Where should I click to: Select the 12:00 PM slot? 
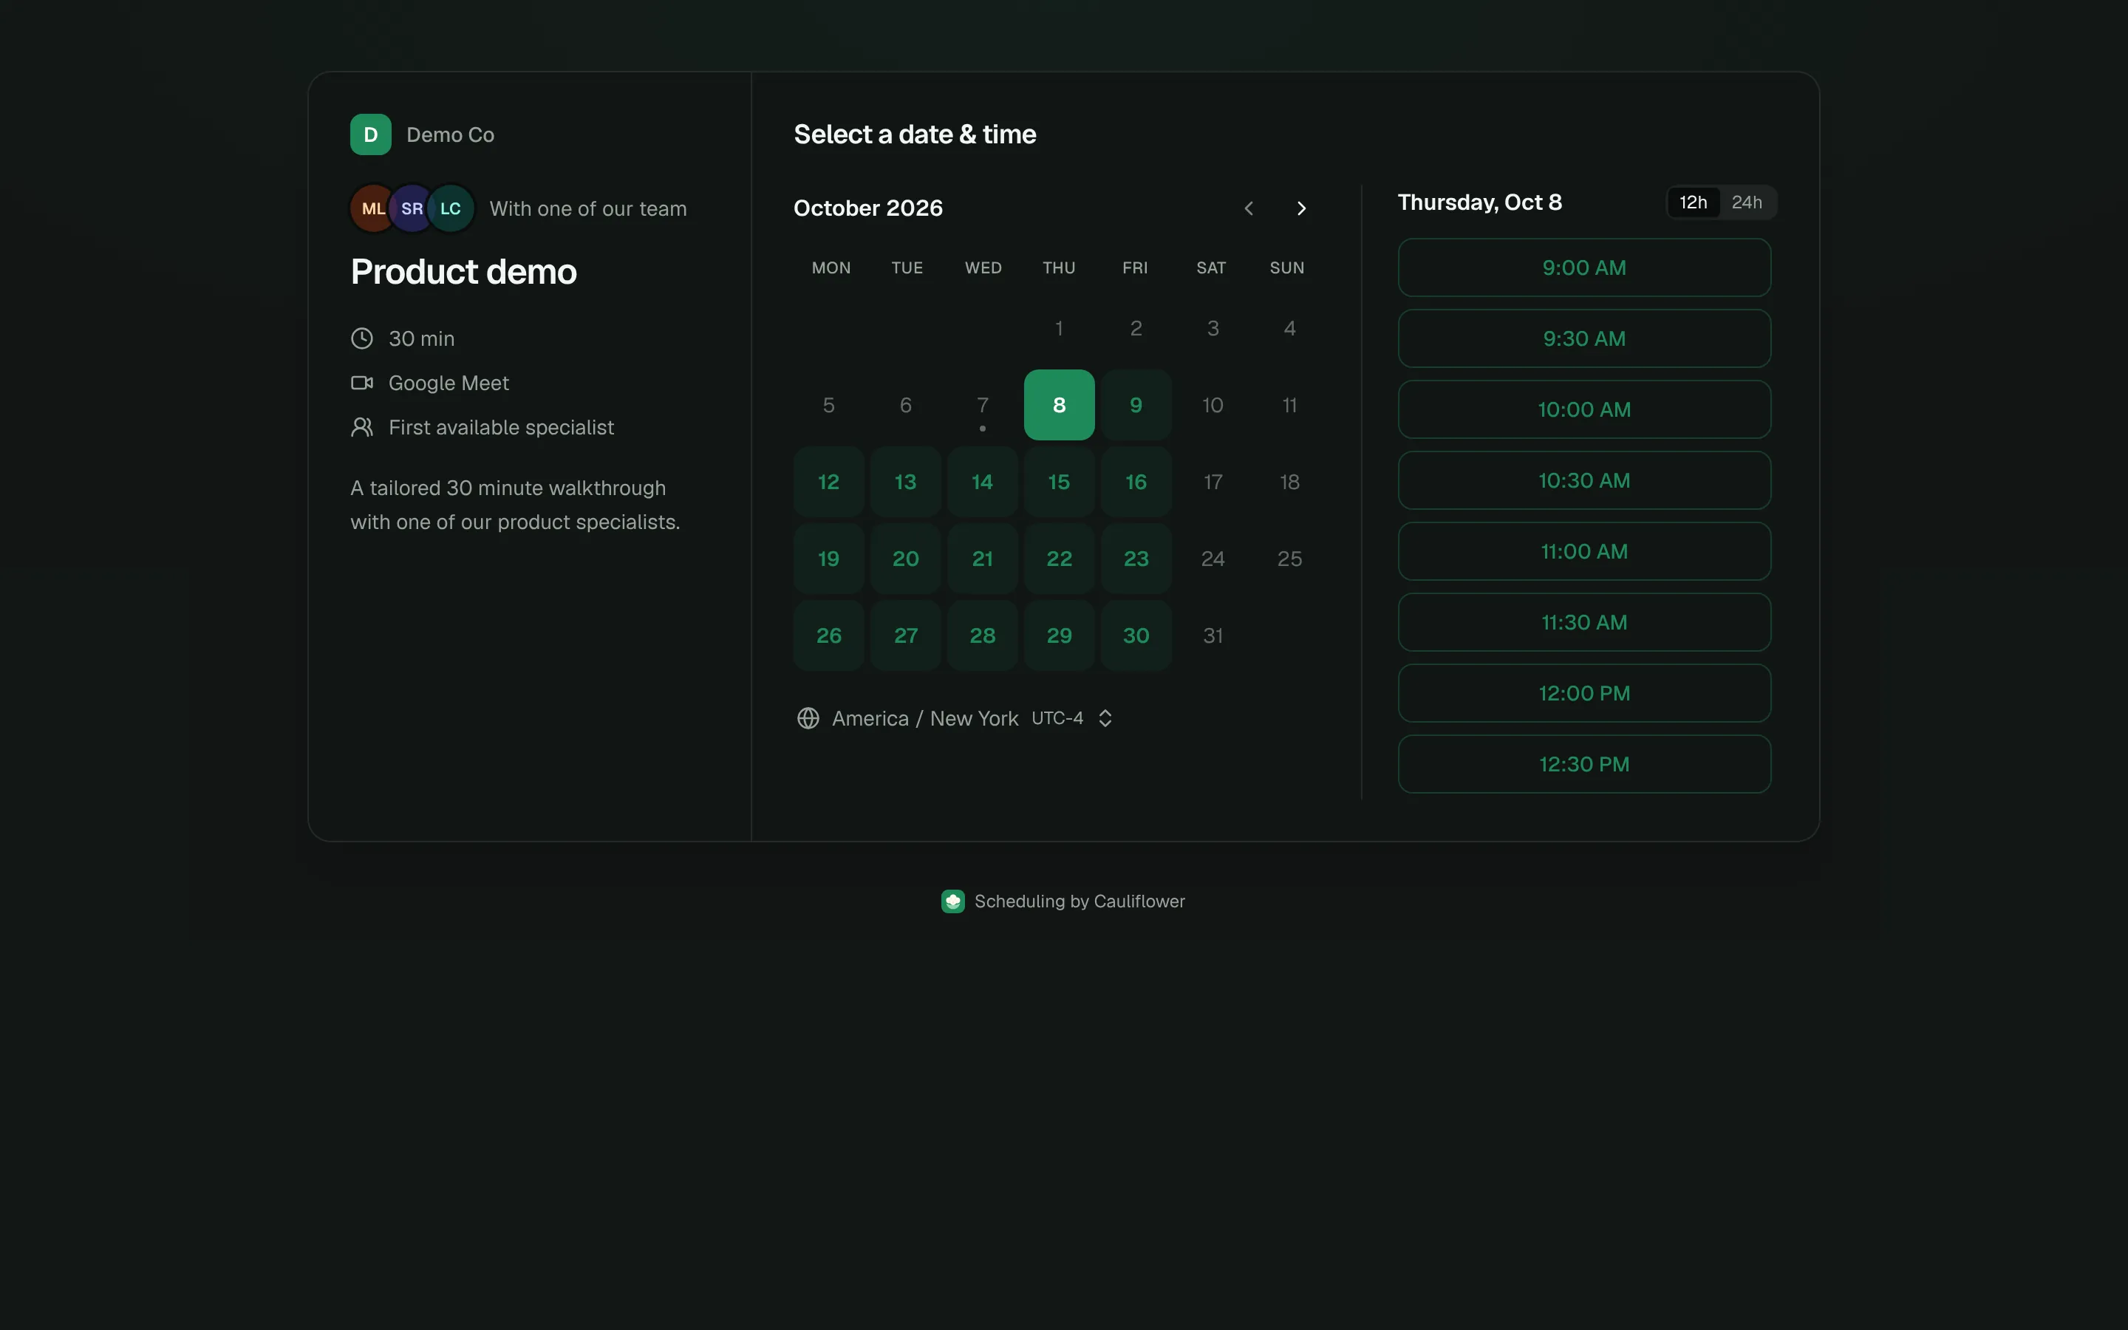(x=1583, y=693)
